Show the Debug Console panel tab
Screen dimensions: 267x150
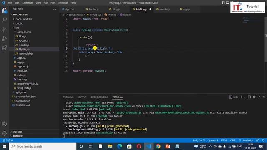click(x=99, y=97)
